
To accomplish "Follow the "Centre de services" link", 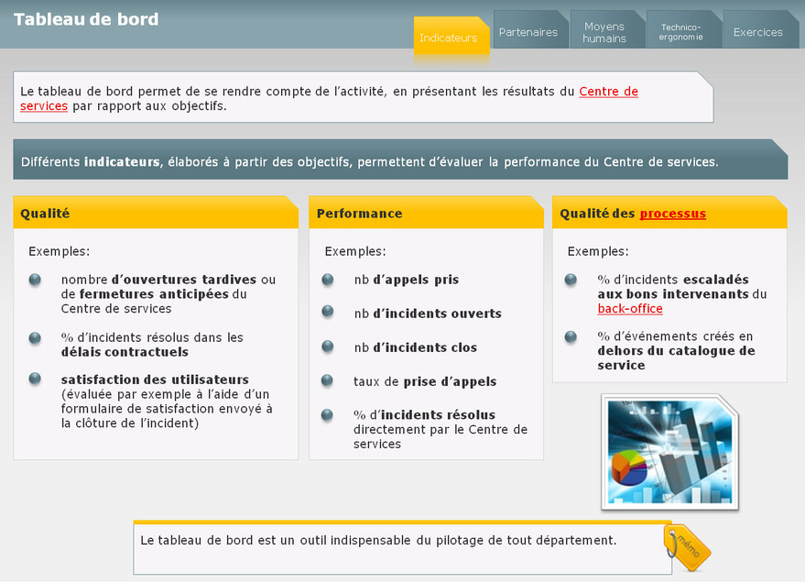I will click(x=608, y=92).
